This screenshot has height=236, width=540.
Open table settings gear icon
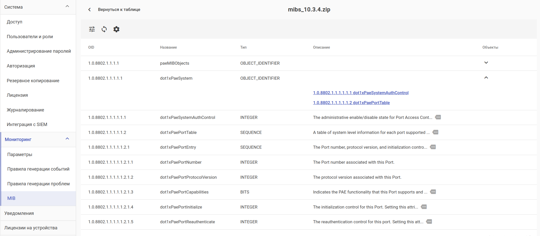coord(116,29)
